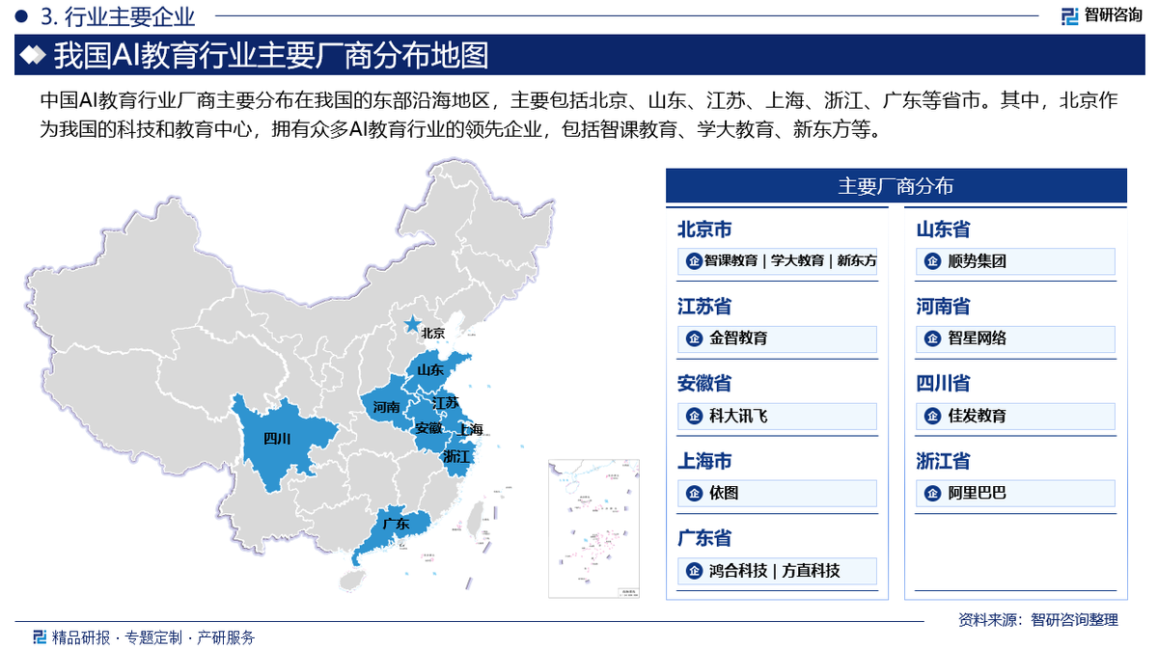Image resolution: width=1158 pixels, height=649 pixels.
Task: Select the 主要厂商分布 header bar
Action: (x=896, y=186)
